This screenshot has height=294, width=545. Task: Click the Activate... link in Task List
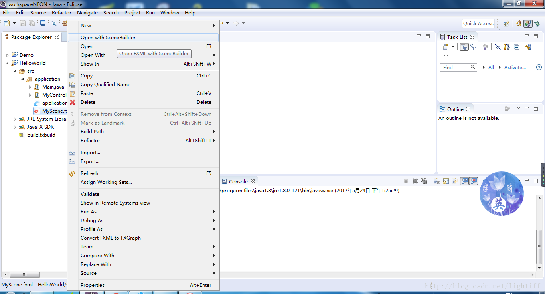[x=515, y=68]
